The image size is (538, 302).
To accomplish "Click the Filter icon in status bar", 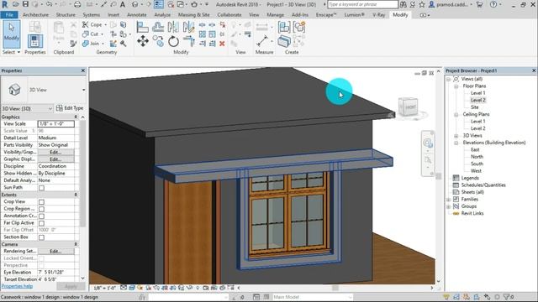I will [x=506, y=297].
